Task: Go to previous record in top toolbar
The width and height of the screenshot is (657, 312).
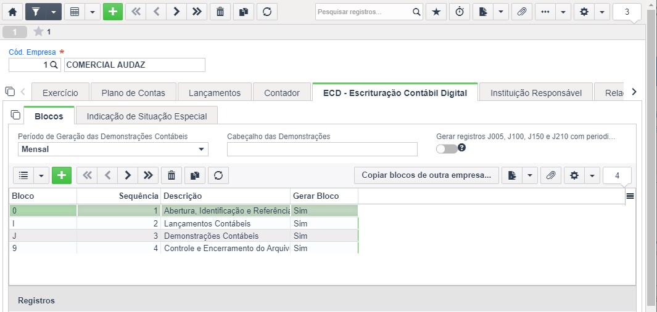Action: point(156,12)
